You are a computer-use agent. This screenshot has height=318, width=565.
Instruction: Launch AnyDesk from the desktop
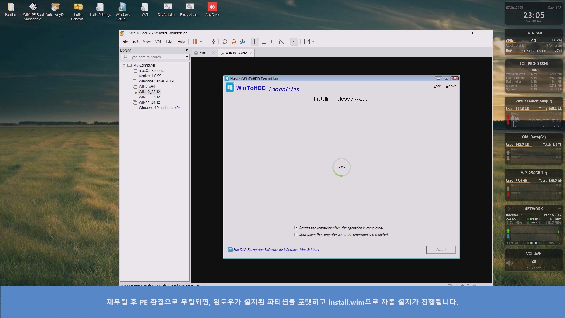tap(212, 10)
